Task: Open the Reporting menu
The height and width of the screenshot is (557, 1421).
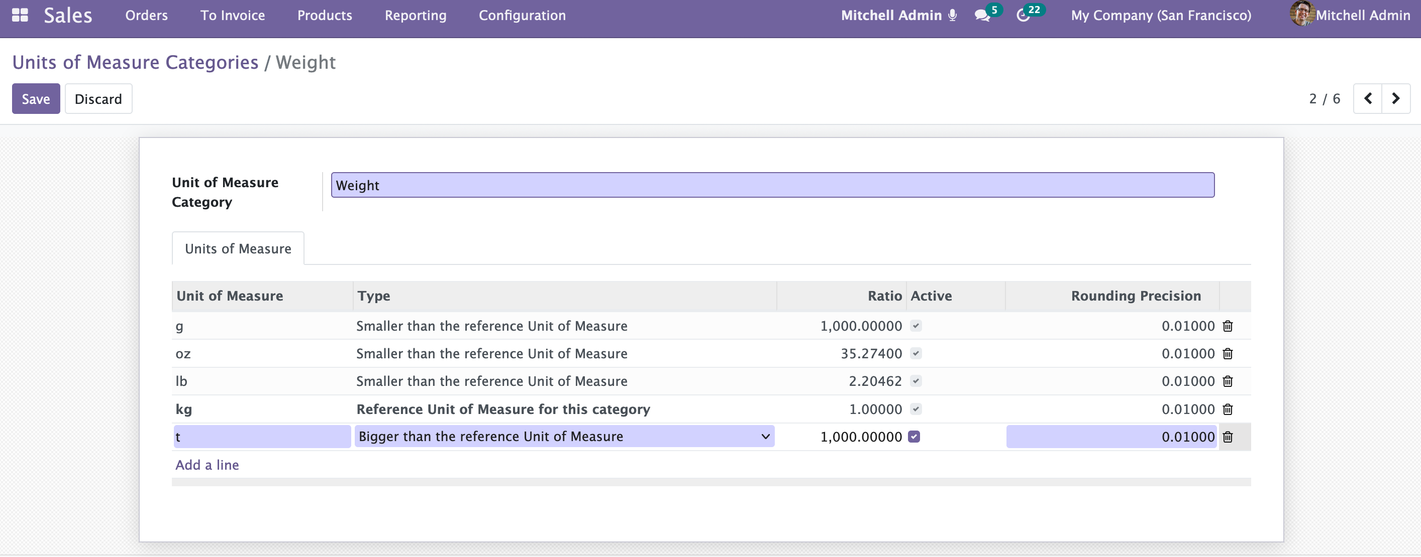Action: 416,16
